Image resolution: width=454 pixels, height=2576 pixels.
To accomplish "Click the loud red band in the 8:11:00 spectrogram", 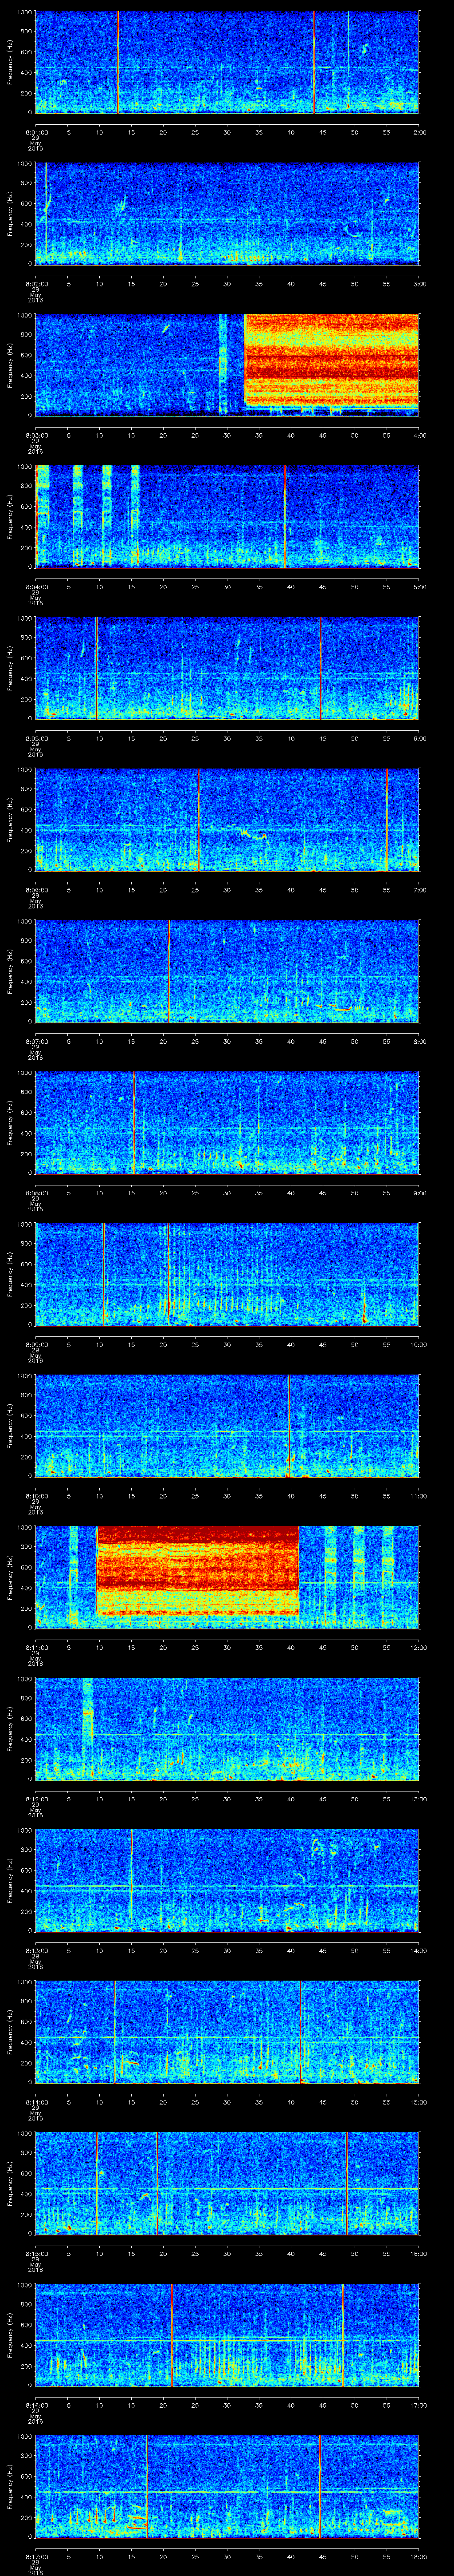I will pyautogui.click(x=198, y=1570).
